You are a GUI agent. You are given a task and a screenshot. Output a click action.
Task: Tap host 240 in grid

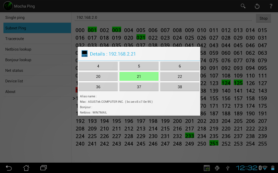(x=80, y=144)
